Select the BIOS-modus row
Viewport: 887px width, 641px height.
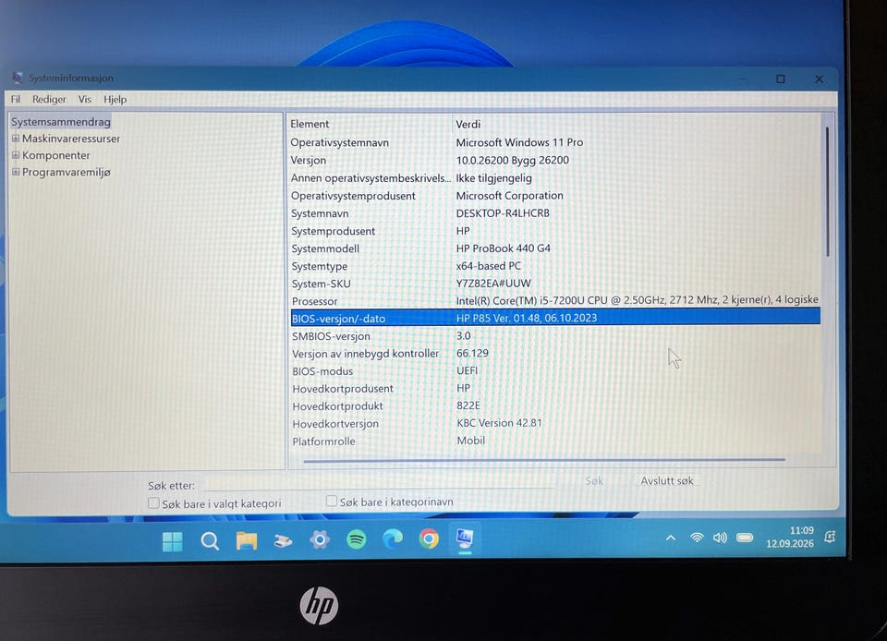[x=555, y=370]
